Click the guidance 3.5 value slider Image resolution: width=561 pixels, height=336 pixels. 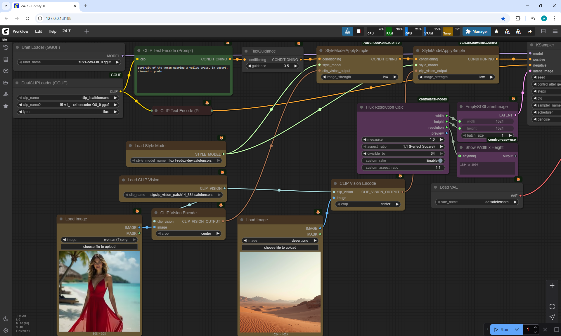click(272, 66)
